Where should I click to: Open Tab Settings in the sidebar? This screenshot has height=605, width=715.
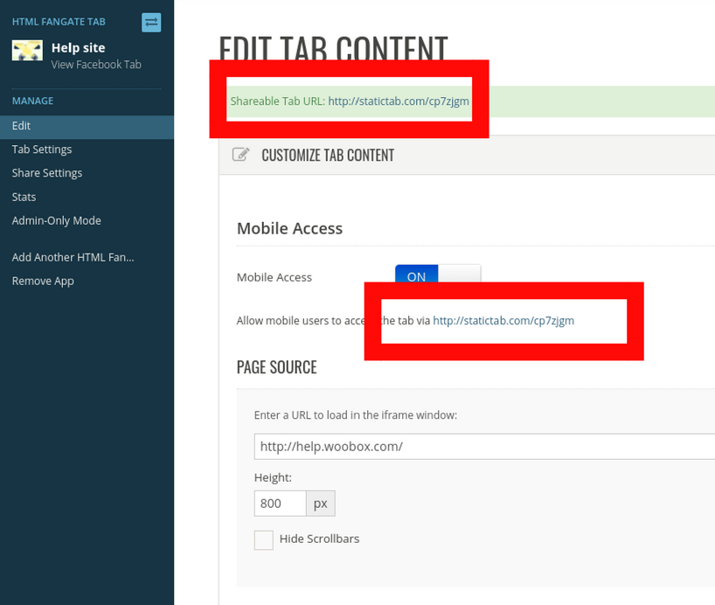(42, 150)
